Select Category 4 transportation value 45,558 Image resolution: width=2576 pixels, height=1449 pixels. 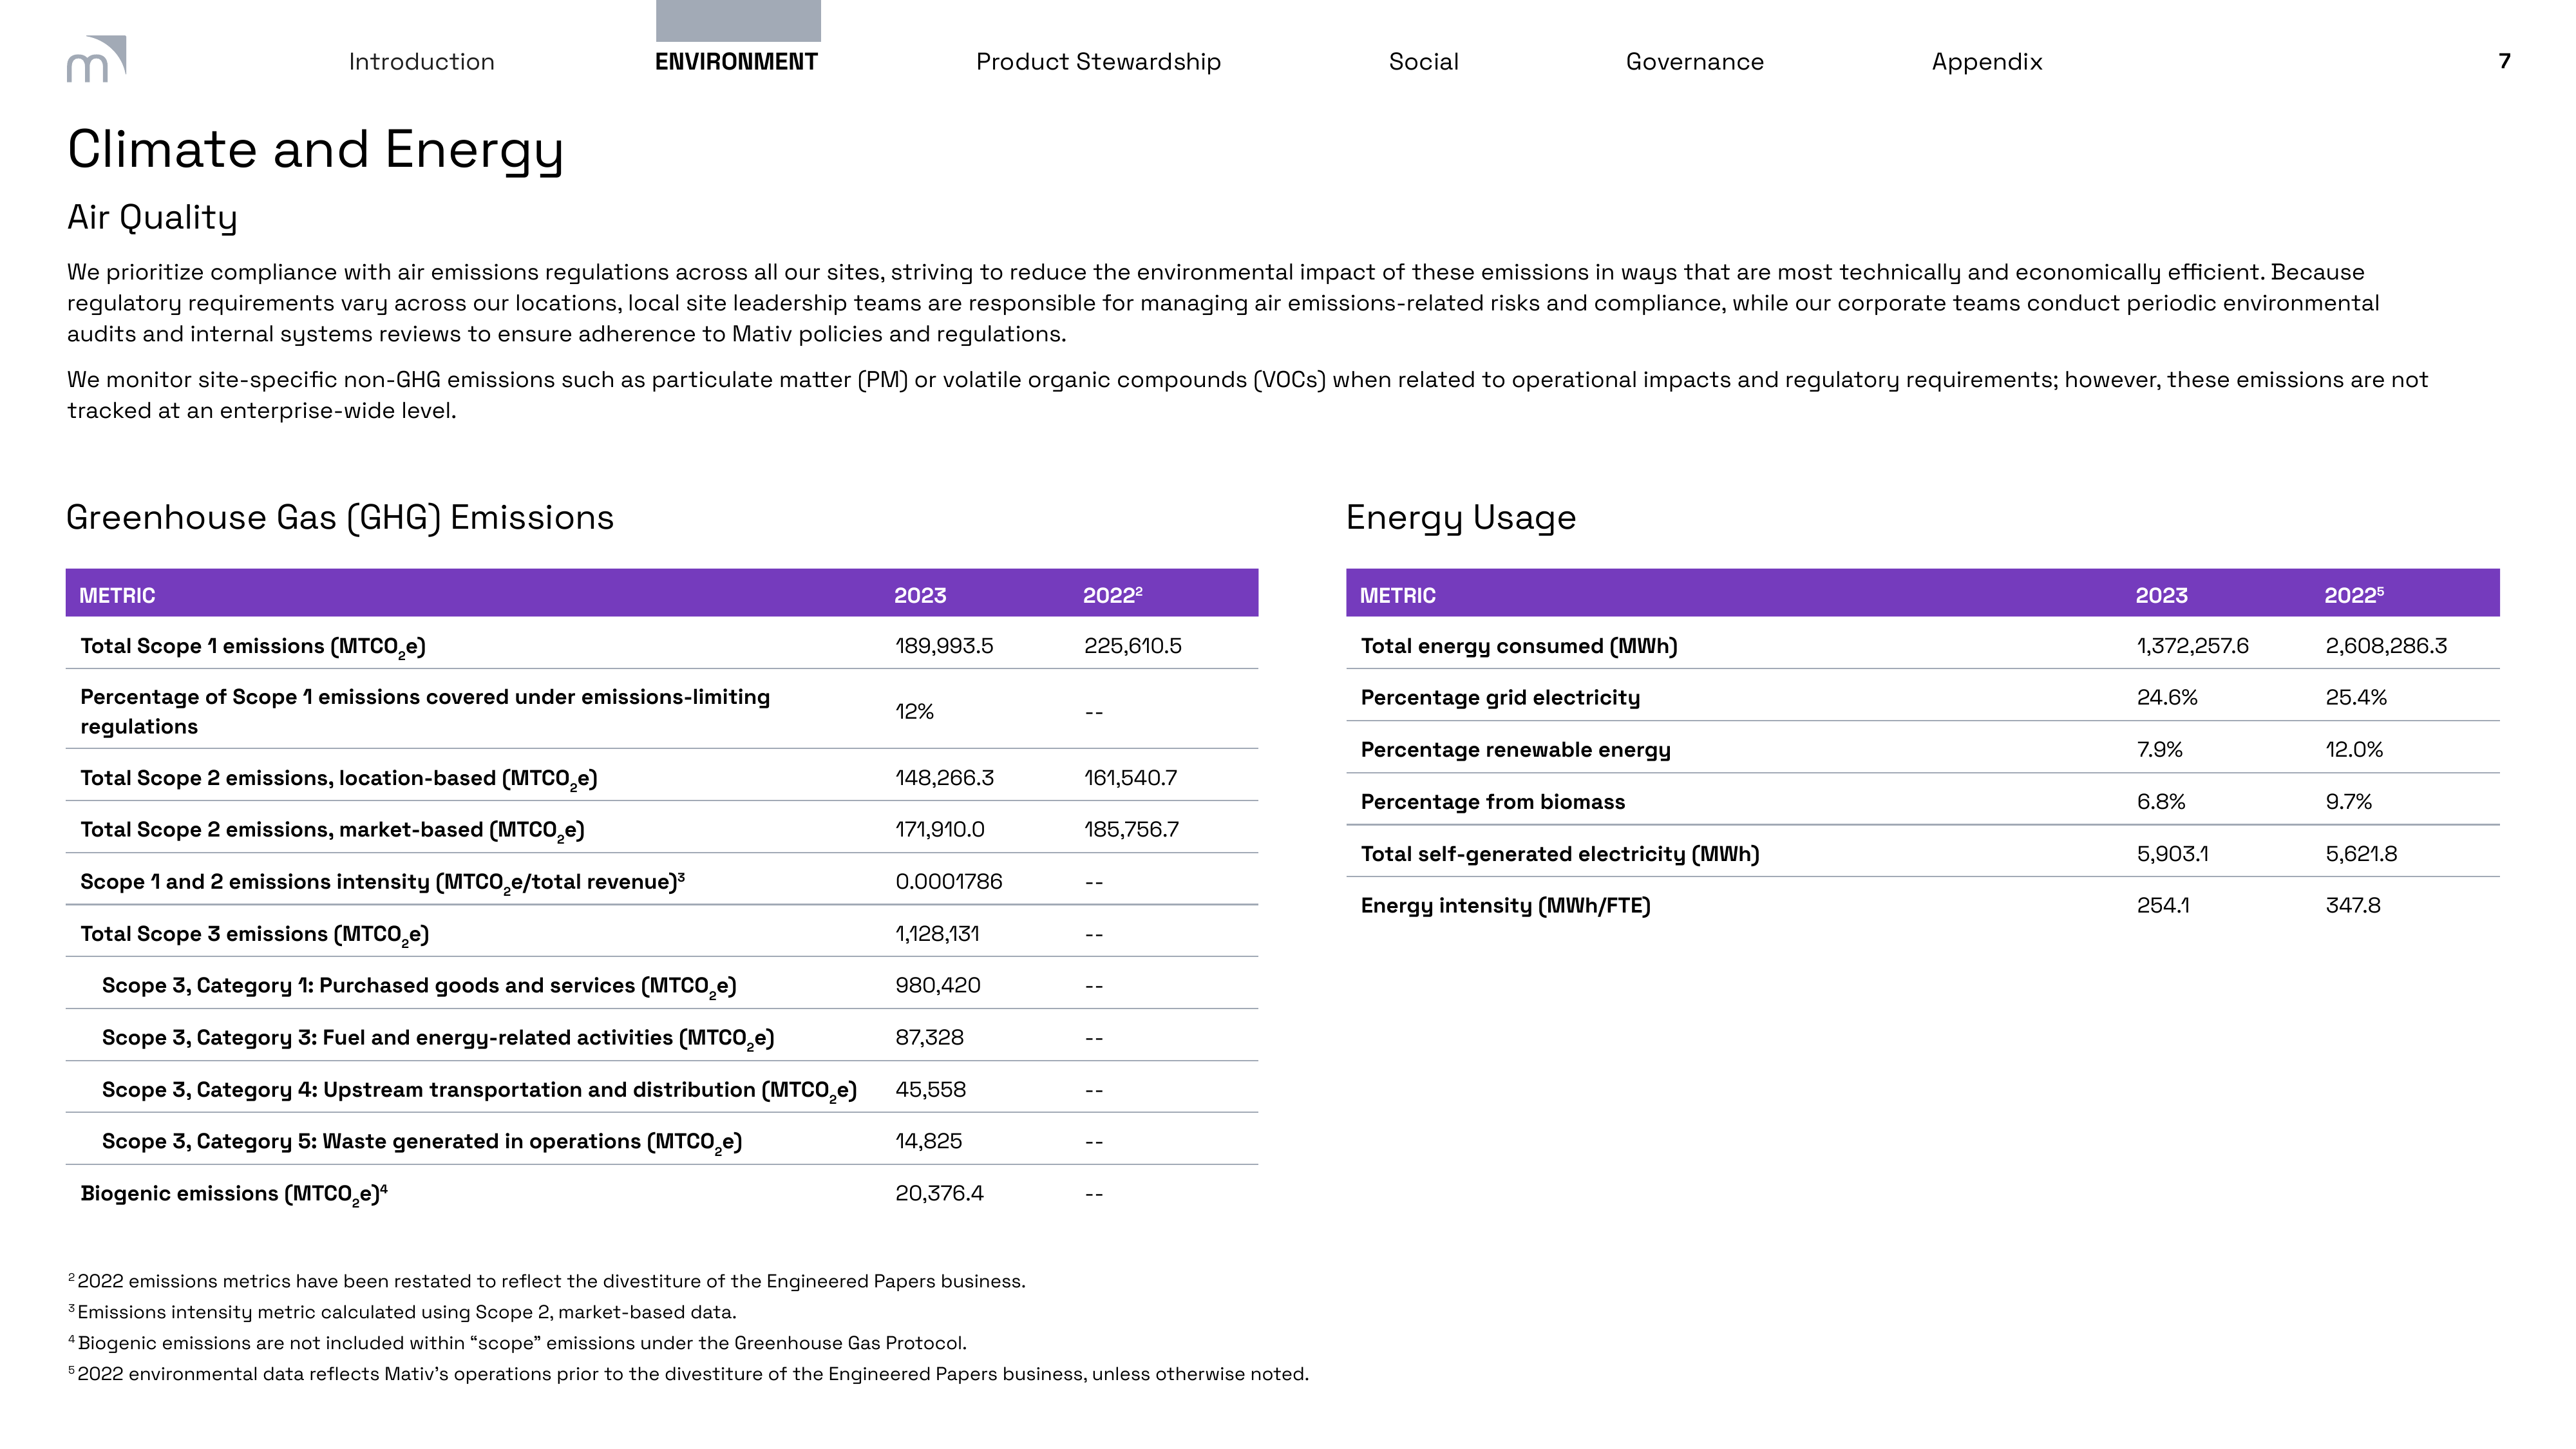(x=930, y=1089)
